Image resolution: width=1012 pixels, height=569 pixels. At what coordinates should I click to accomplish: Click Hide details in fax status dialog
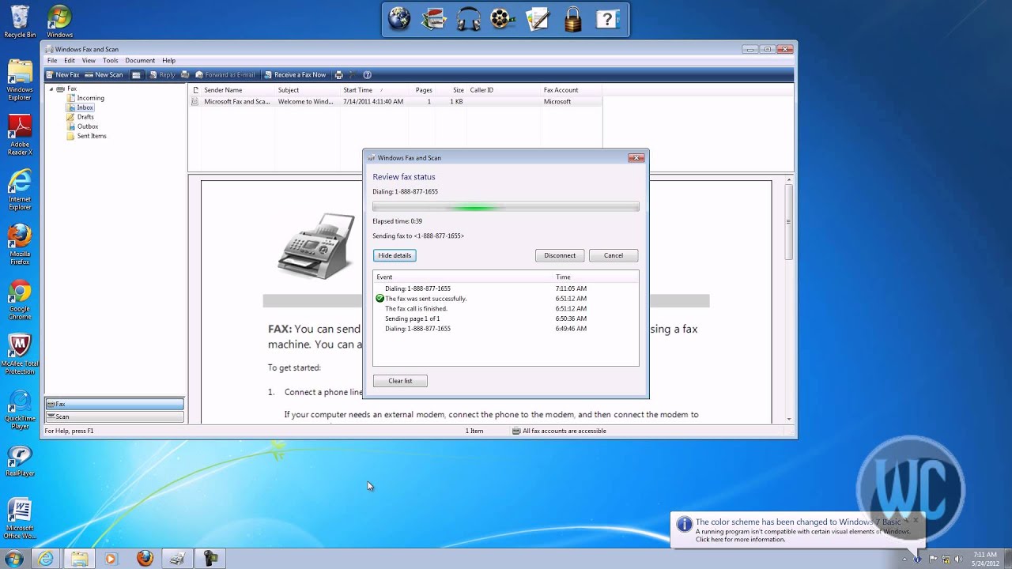(x=395, y=255)
